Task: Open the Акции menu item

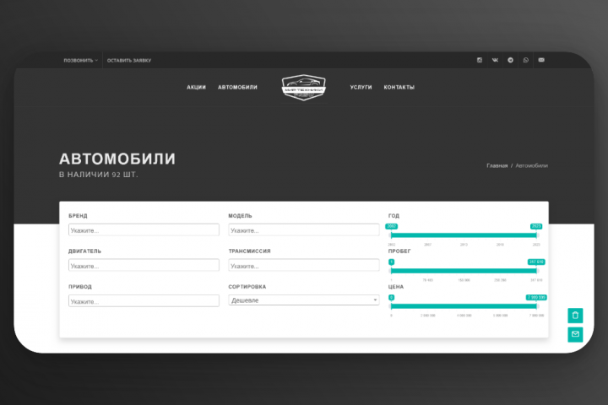Action: 196,88
